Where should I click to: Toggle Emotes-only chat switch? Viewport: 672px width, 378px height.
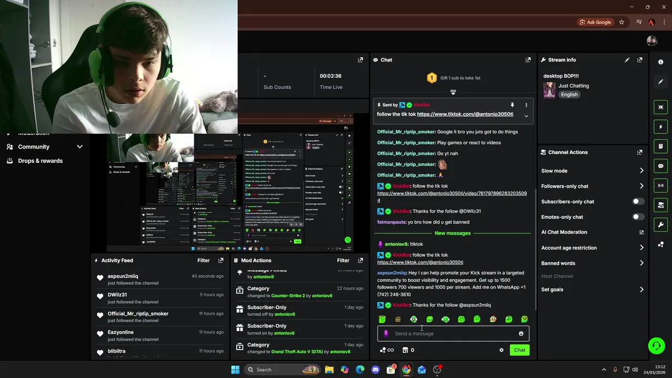(x=638, y=217)
